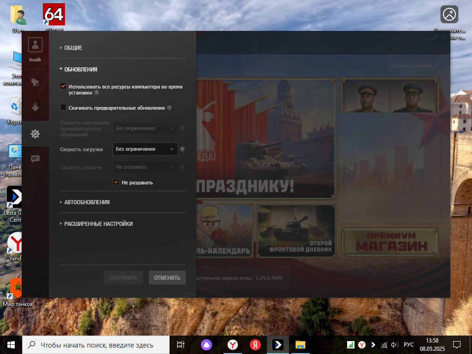Screen dimensions: 472x354
Task: Open Task View in taskbar
Action: (x=181, y=345)
